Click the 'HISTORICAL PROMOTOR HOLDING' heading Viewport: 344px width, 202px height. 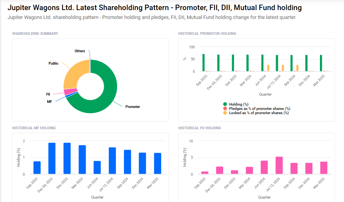click(x=207, y=34)
